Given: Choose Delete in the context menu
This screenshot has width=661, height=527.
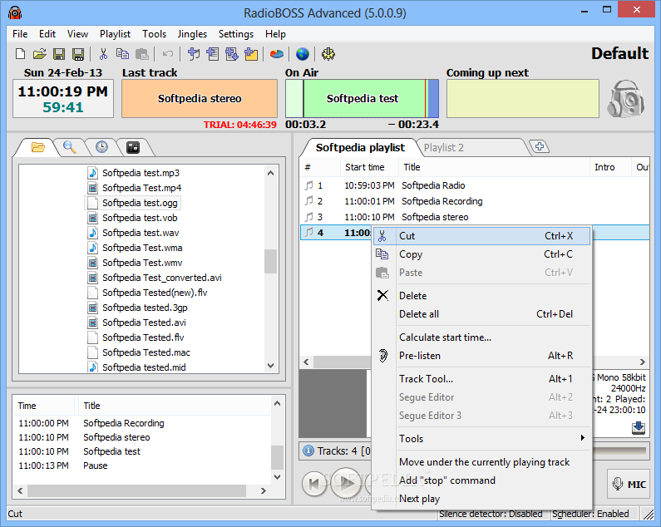Looking at the screenshot, I should coord(482,296).
